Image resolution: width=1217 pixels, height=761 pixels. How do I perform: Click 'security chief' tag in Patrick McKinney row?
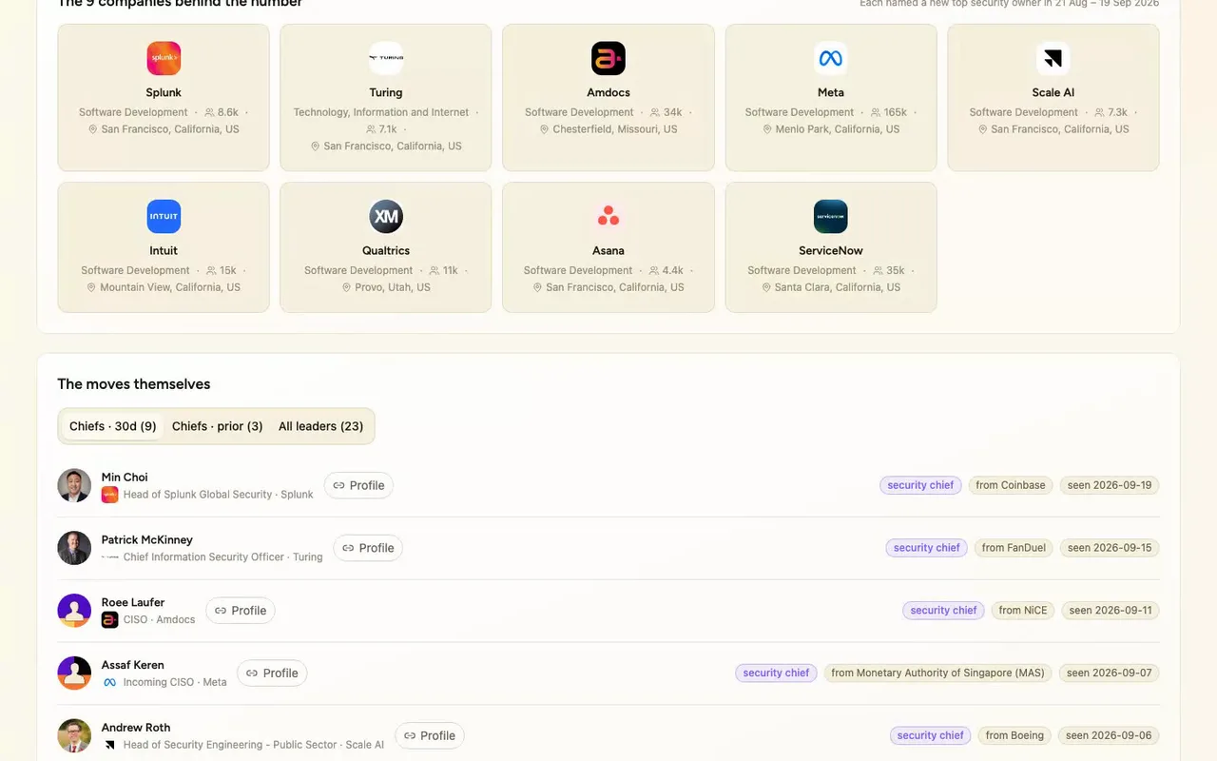pos(927,548)
